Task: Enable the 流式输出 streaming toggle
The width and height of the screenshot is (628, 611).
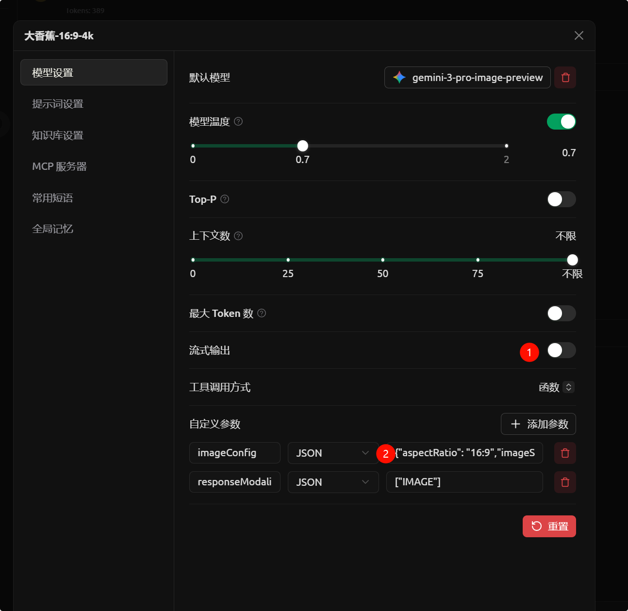Action: (x=561, y=350)
